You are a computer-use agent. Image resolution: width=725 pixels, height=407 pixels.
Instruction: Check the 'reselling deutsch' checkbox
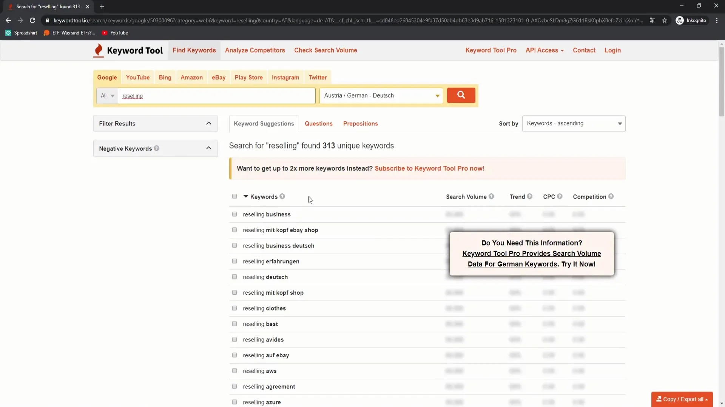234,277
